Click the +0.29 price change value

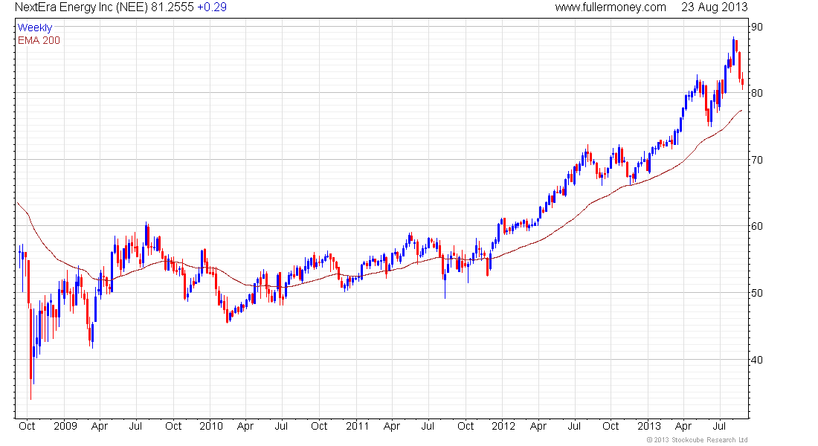coord(212,7)
